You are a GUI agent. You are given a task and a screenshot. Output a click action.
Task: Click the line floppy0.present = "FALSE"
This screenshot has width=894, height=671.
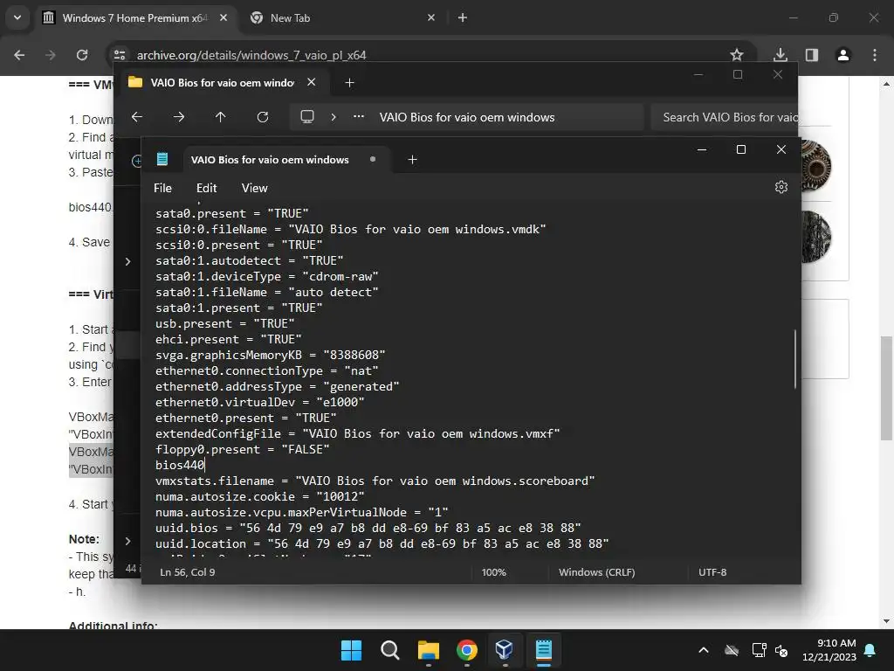[x=243, y=449]
